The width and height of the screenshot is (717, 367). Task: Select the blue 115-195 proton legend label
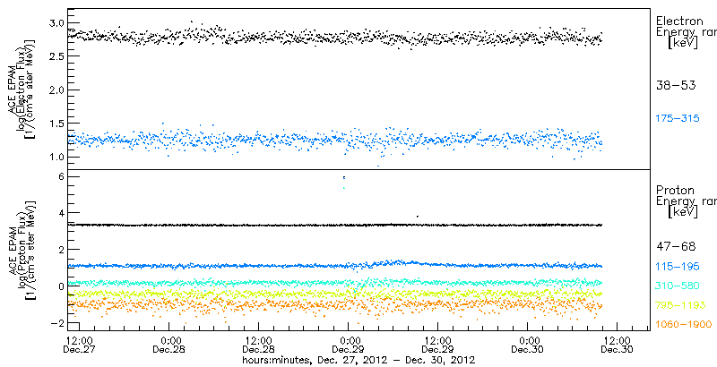(678, 267)
